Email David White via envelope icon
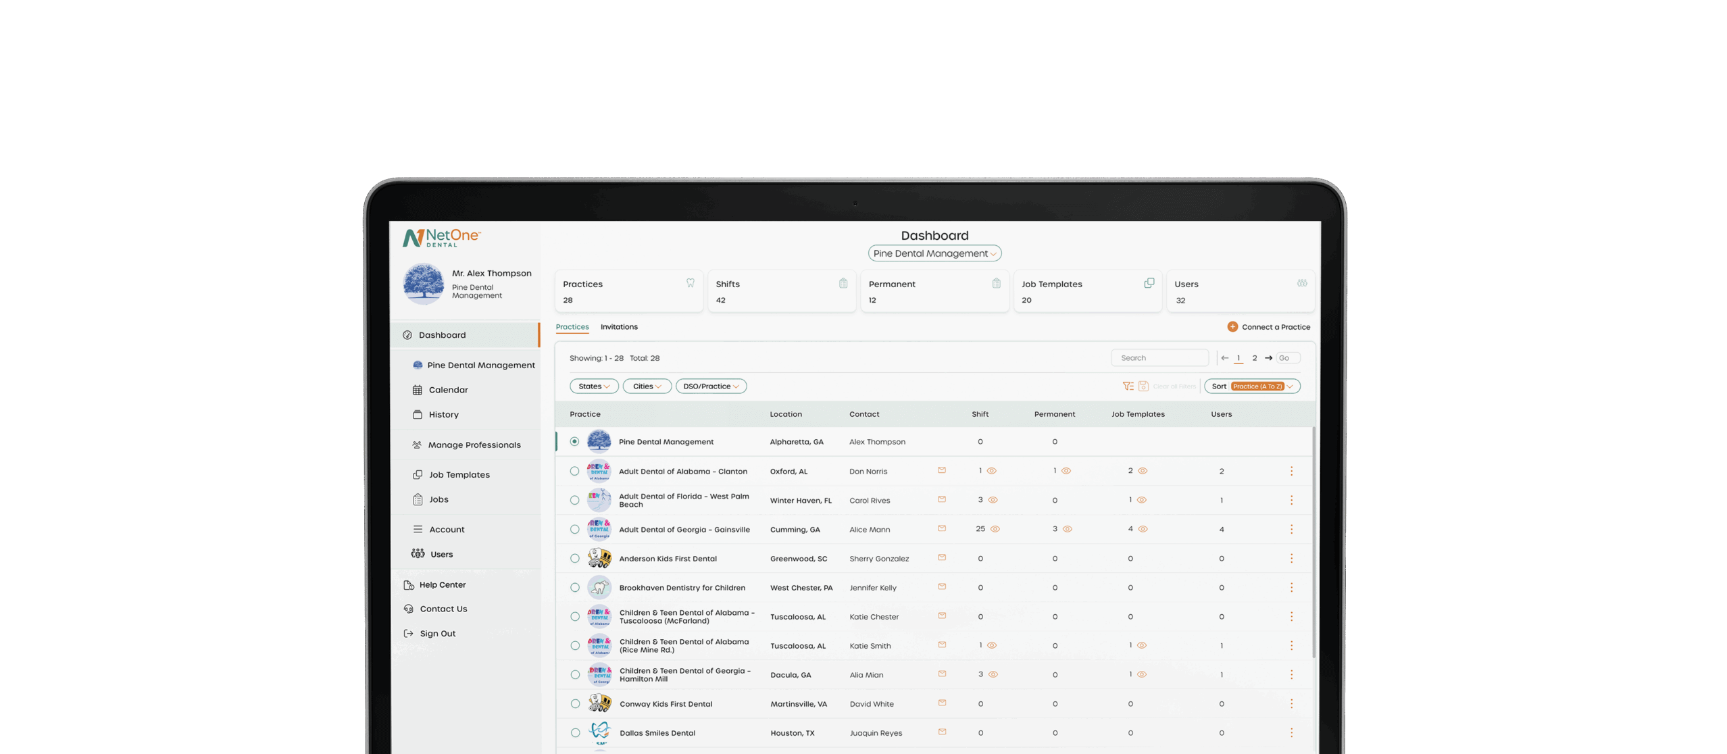This screenshot has width=1727, height=754. click(x=941, y=703)
